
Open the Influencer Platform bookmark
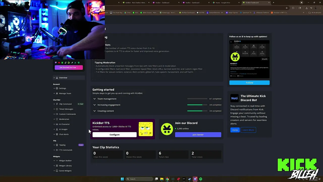coord(261,13)
